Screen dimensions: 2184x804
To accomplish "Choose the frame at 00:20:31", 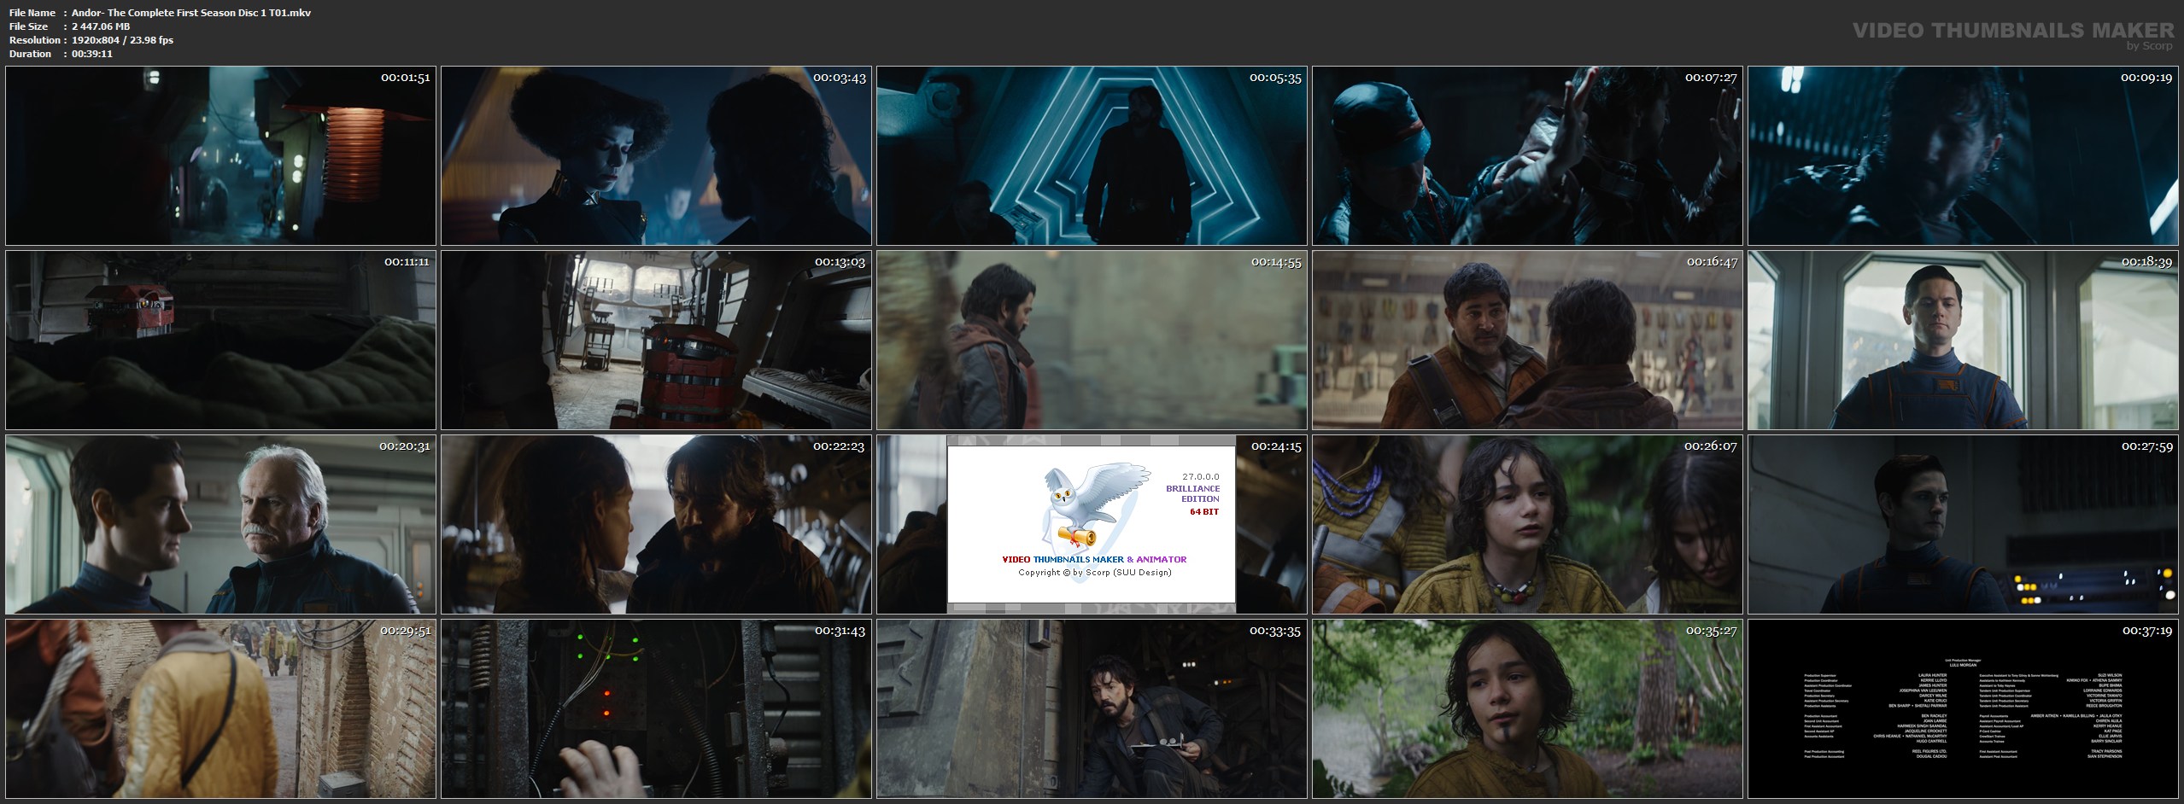I will (220, 524).
